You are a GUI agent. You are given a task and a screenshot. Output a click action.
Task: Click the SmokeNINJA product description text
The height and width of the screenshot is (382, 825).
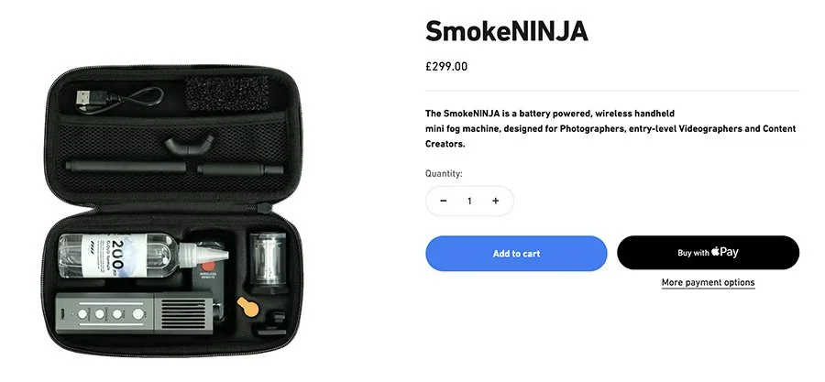coord(610,129)
